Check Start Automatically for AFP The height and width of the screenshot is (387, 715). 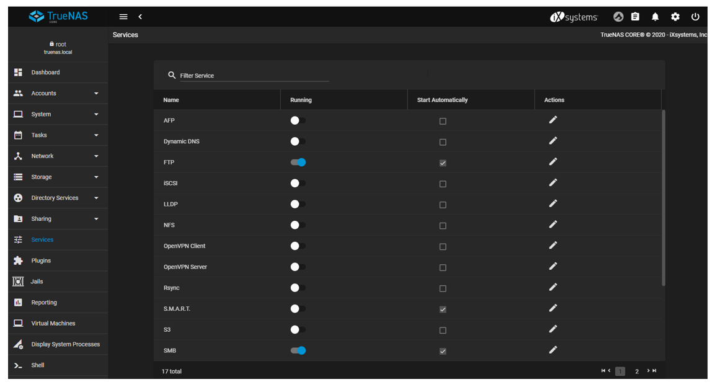pyautogui.click(x=443, y=122)
